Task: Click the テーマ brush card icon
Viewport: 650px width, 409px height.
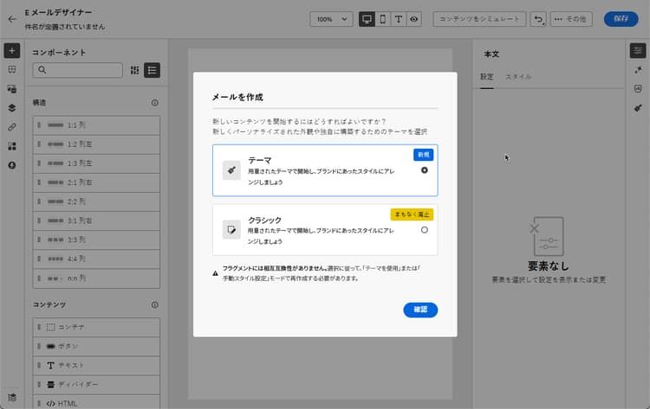Action: 231,170
